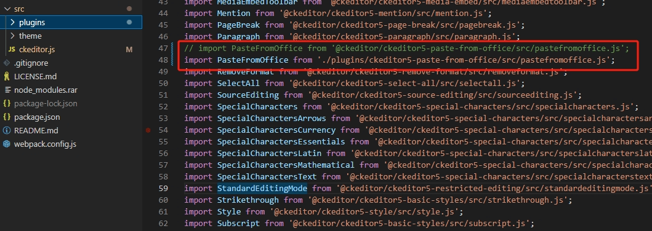Click RemoveFormat identifier on line 49
This screenshot has width=652, height=231.
tap(246, 72)
